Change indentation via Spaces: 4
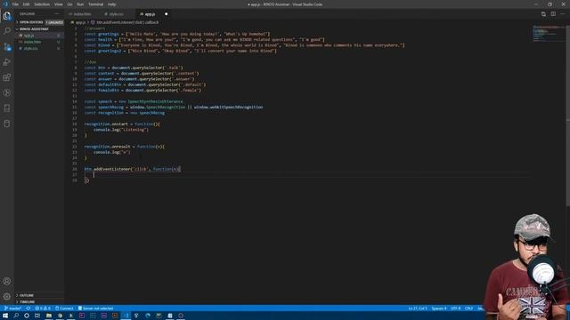Viewport: 570px width, 320px height. pos(439,308)
